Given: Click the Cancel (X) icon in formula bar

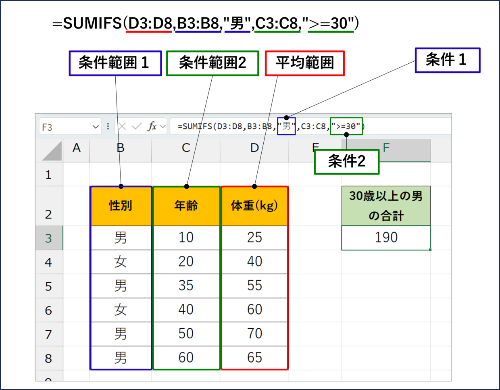Looking at the screenshot, I should click(122, 127).
